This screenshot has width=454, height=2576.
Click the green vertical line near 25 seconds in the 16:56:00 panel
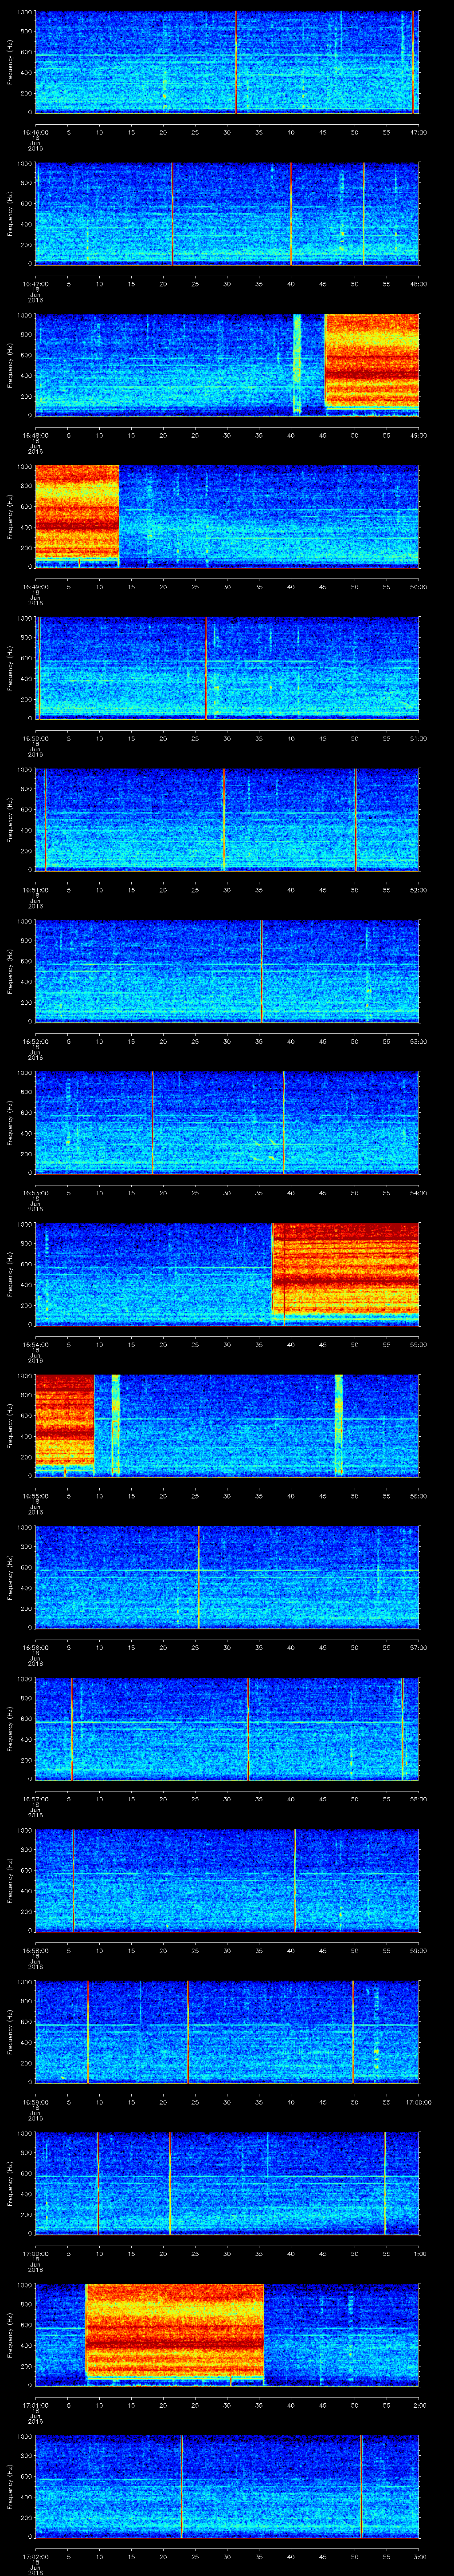click(198, 1577)
